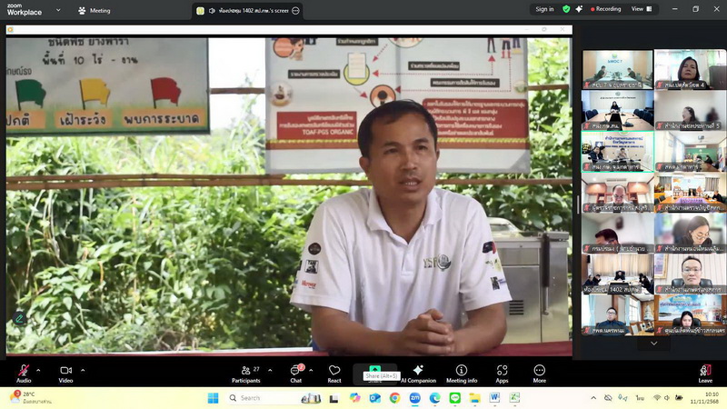Leave the meeting
The height and width of the screenshot is (409, 727).
point(705,372)
